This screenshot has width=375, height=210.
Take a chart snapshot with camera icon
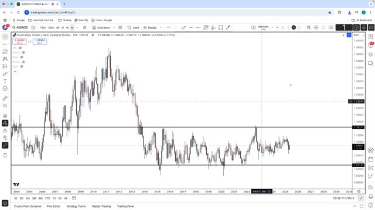[331, 27]
